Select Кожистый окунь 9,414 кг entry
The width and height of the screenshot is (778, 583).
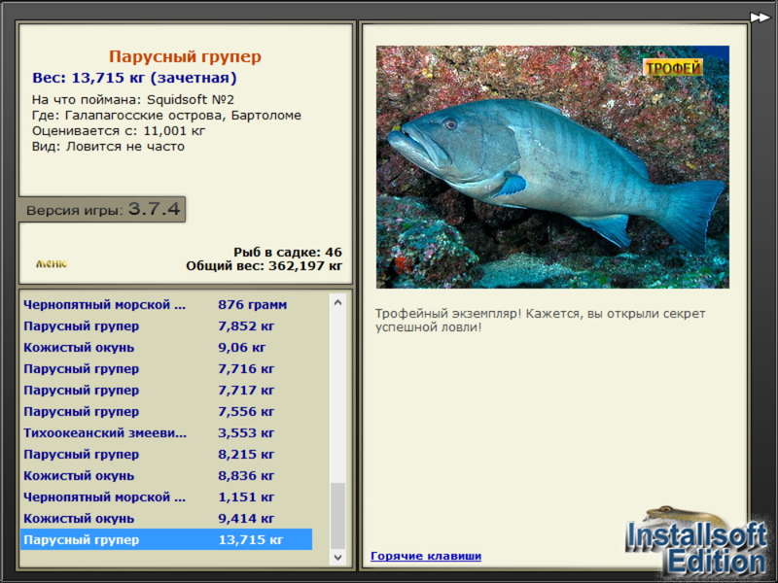(166, 518)
